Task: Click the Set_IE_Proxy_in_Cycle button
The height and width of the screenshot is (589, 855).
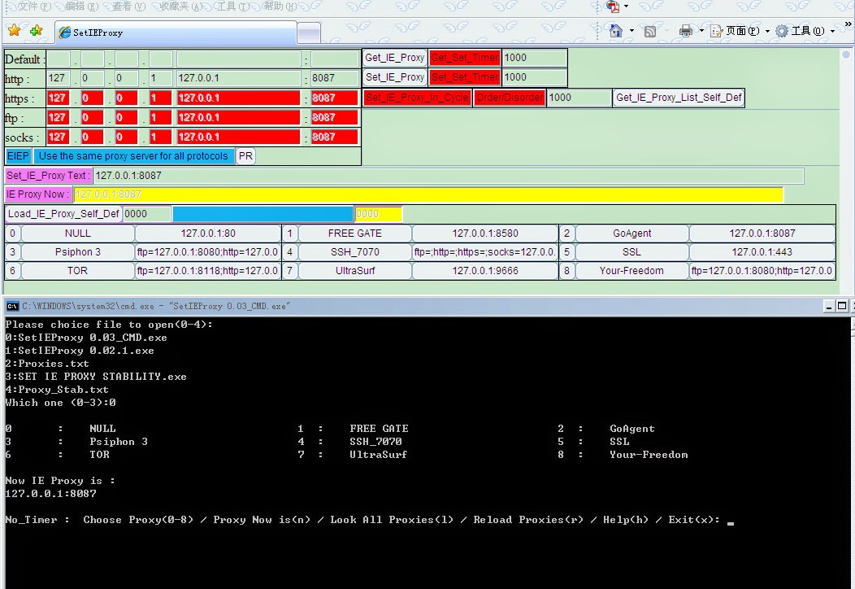Action: click(x=416, y=97)
